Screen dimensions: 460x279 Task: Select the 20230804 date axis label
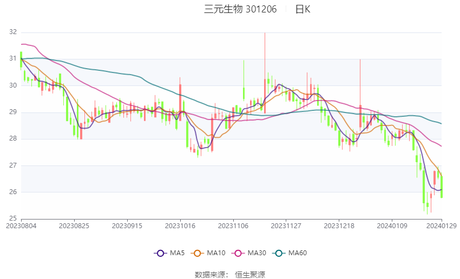(x=21, y=226)
